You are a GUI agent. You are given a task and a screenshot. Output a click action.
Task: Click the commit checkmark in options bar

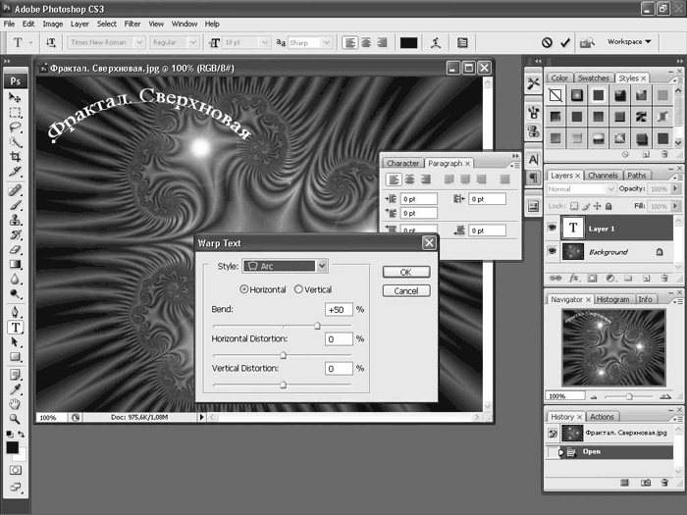click(x=565, y=42)
